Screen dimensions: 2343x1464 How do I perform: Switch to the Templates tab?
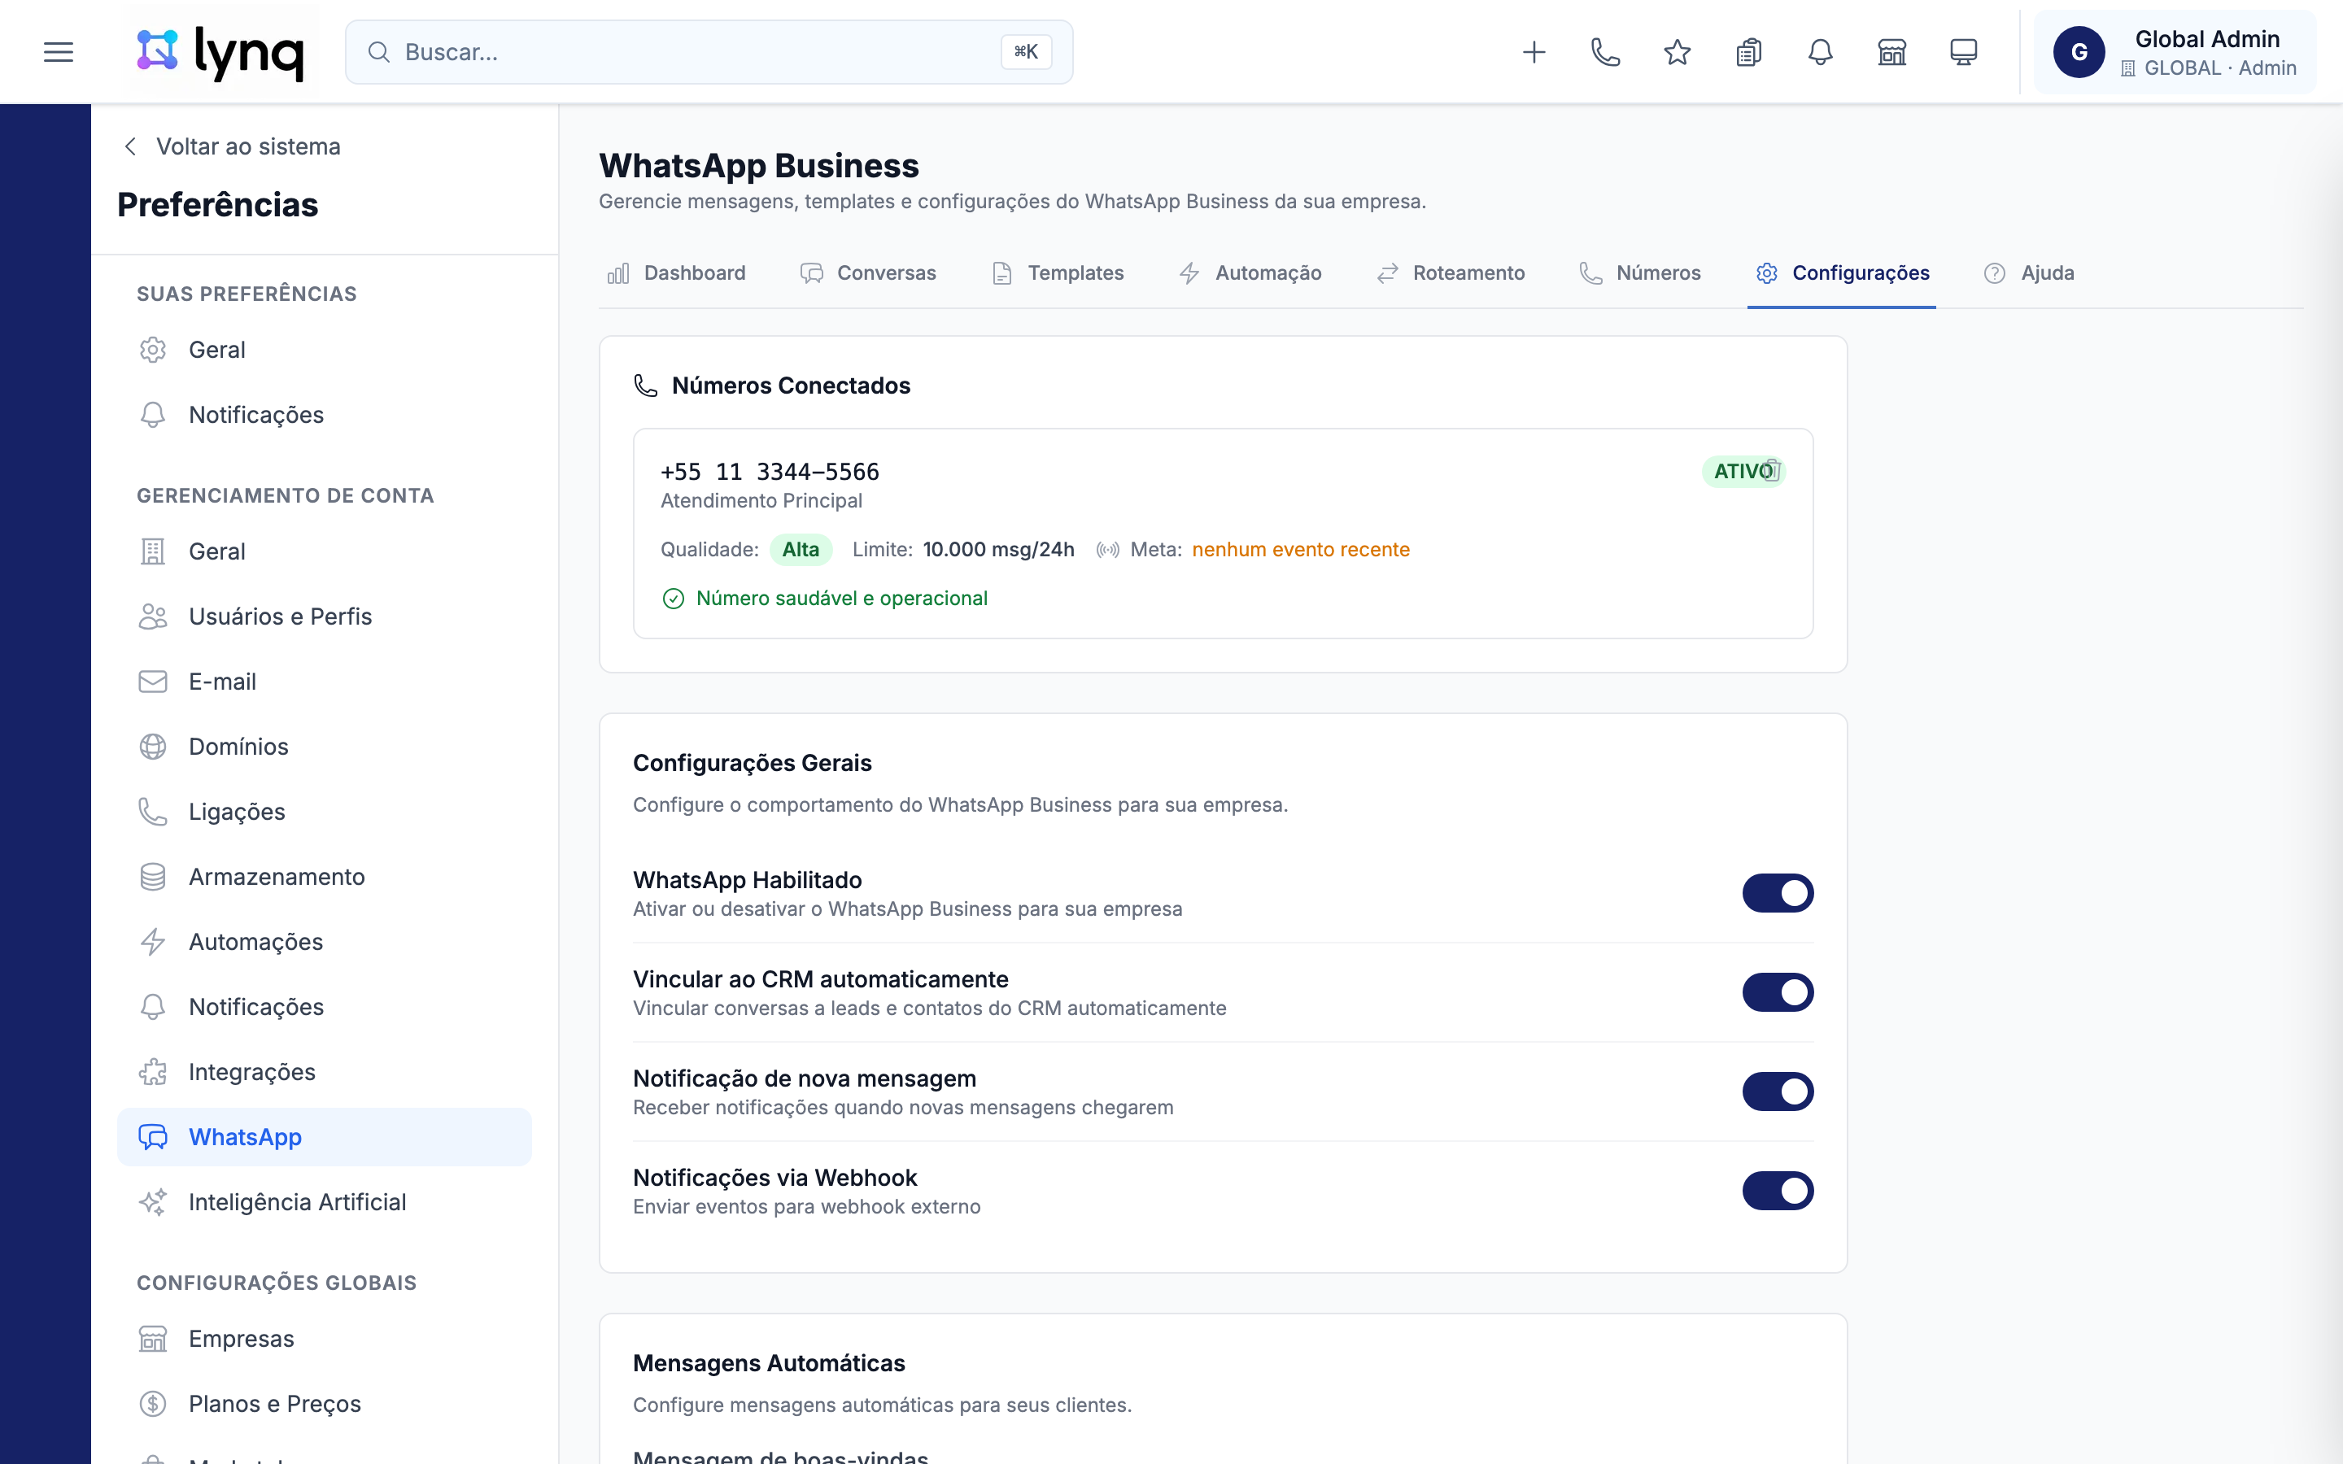[1058, 273]
